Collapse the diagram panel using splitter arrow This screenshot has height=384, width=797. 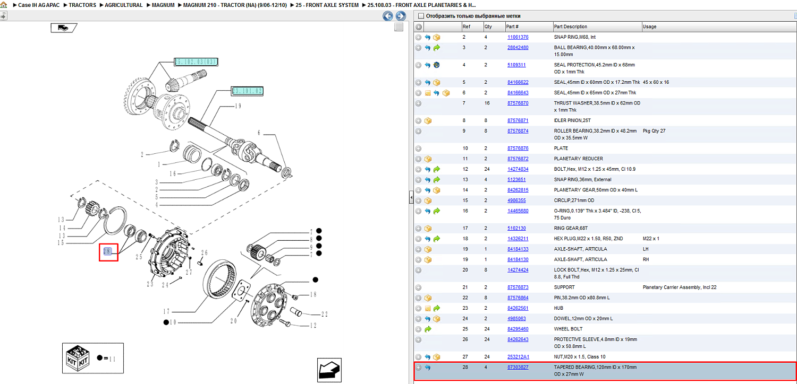(x=411, y=198)
